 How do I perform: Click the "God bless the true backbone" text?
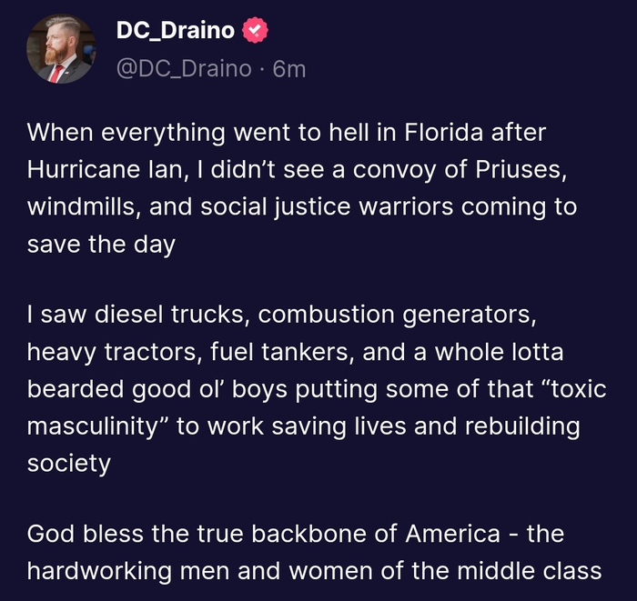[x=187, y=534]
